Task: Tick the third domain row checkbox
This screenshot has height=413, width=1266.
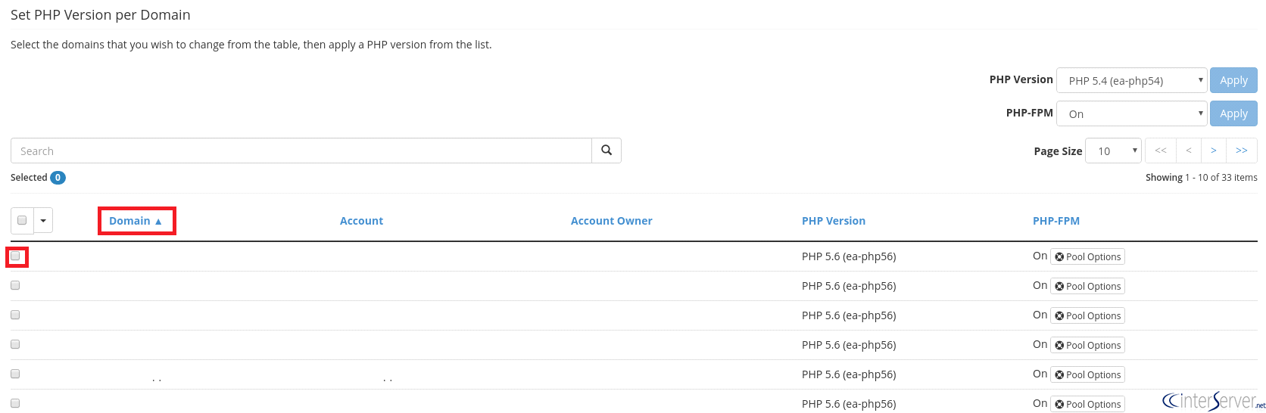Action: (15, 315)
